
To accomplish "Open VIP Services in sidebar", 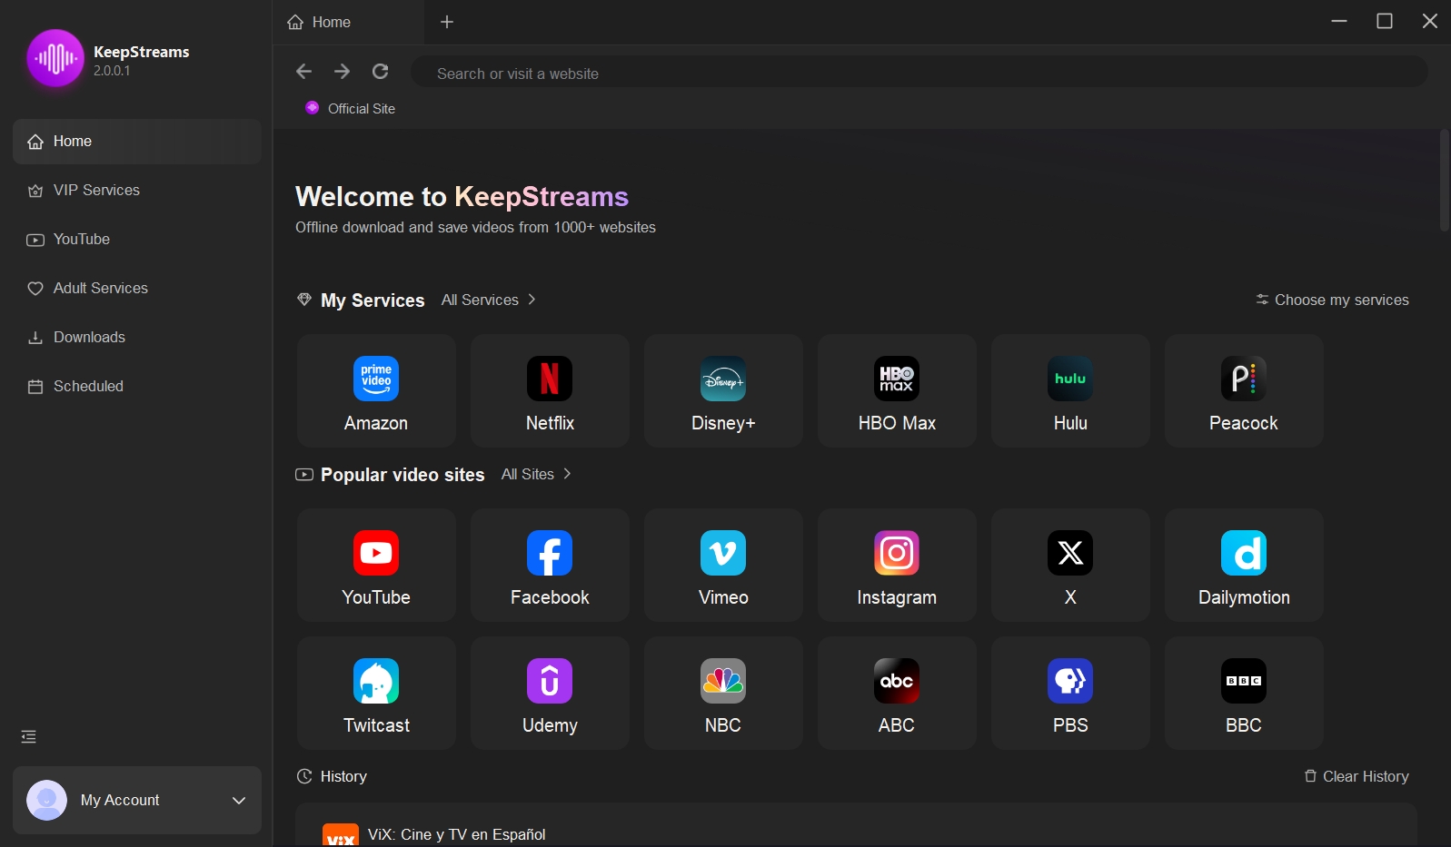I will click(x=137, y=191).
